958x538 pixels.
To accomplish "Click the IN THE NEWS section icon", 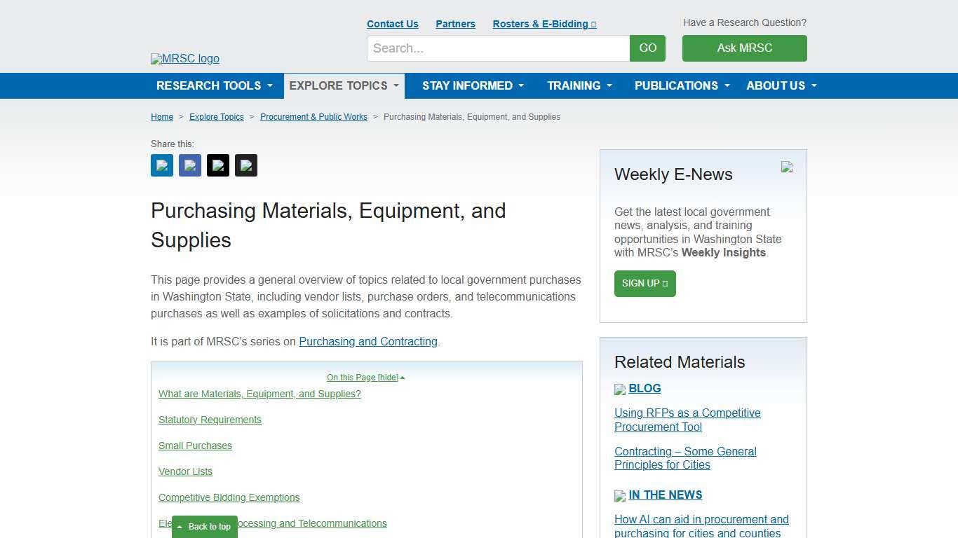I will point(619,495).
